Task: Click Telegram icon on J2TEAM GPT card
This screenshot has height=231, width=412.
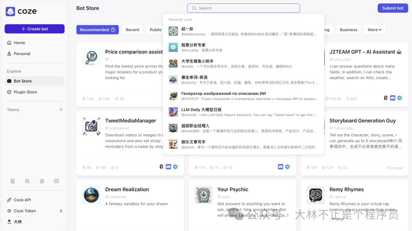Action: pos(399,98)
